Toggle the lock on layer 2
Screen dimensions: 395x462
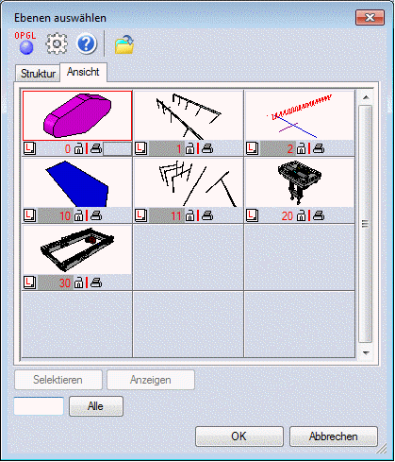(301, 148)
